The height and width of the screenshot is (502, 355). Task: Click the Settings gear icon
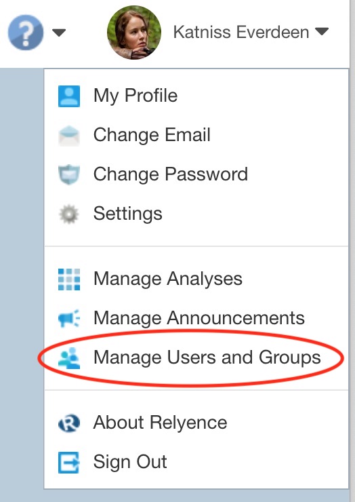click(69, 214)
